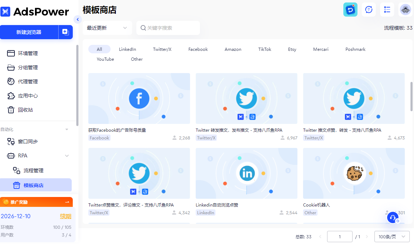Go to the next page arrow
414x245 pixels.
coord(367,237)
